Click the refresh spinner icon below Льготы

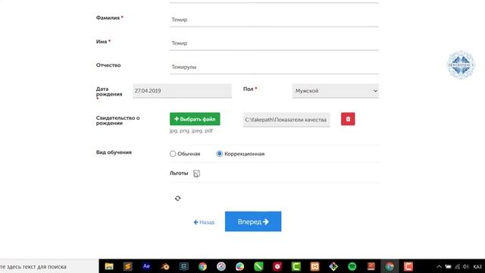[177, 199]
